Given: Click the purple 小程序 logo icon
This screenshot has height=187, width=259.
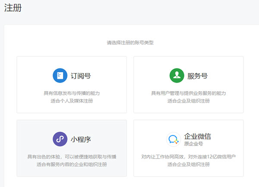Looking at the screenshot, I should (60, 139).
